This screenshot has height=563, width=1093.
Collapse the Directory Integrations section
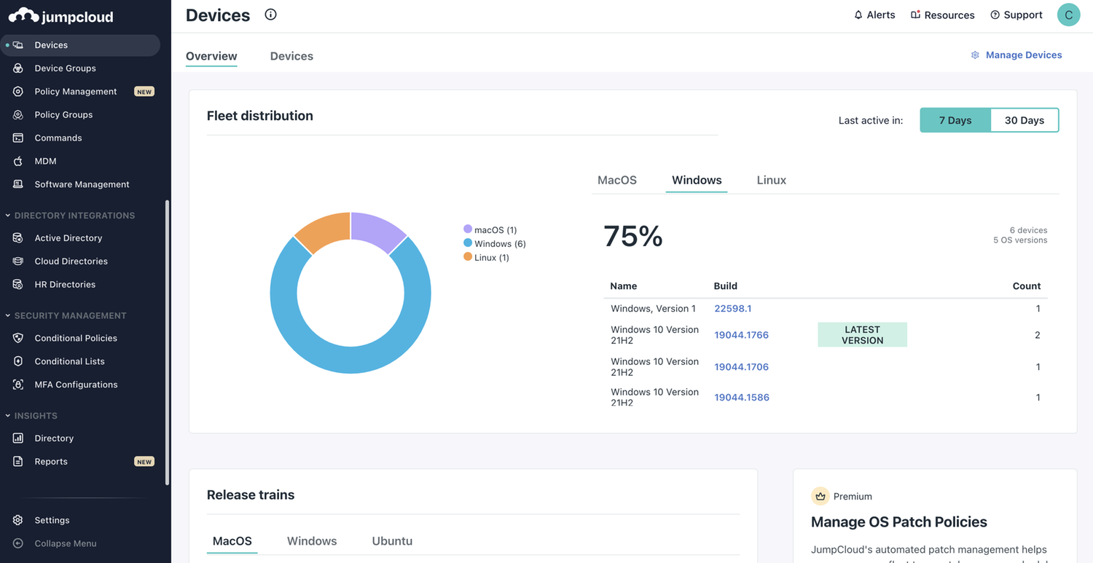8,216
